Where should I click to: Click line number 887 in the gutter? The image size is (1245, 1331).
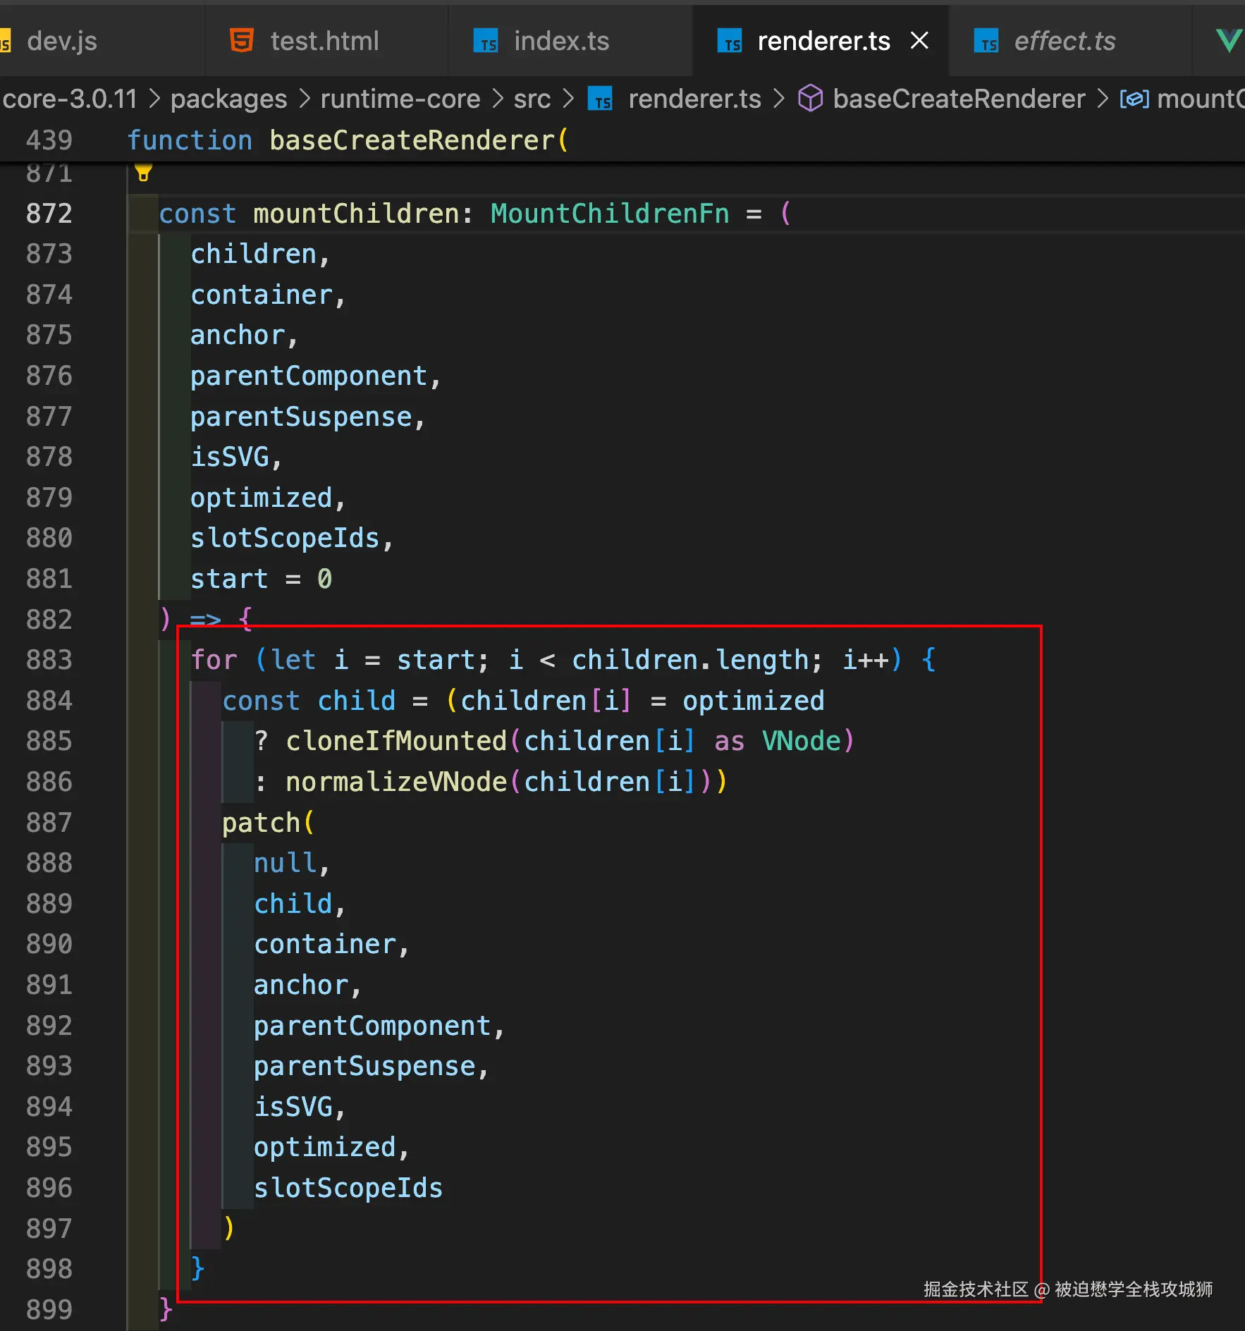click(49, 823)
